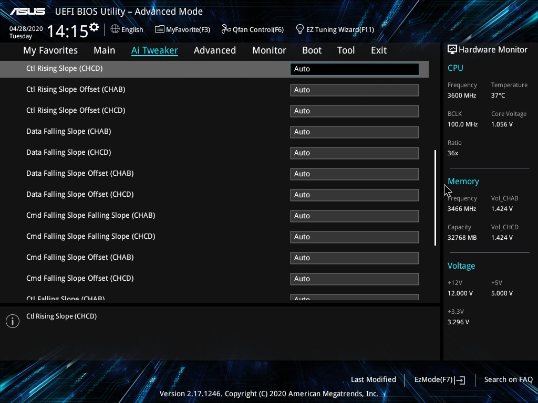The width and height of the screenshot is (538, 403).
Task: Open MyFavorite(F3) menu
Action: point(188,30)
